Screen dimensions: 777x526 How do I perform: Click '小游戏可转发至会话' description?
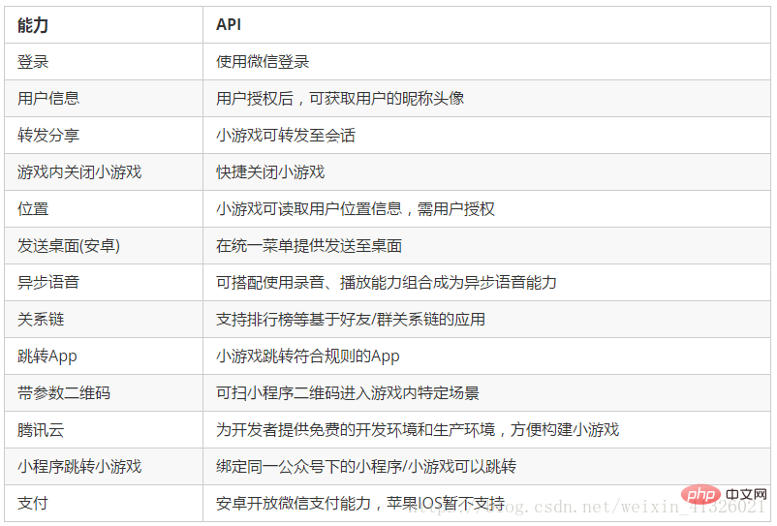click(x=286, y=136)
